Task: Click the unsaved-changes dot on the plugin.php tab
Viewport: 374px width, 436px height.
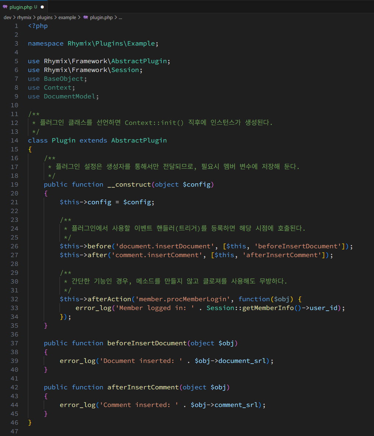Action: click(x=42, y=6)
